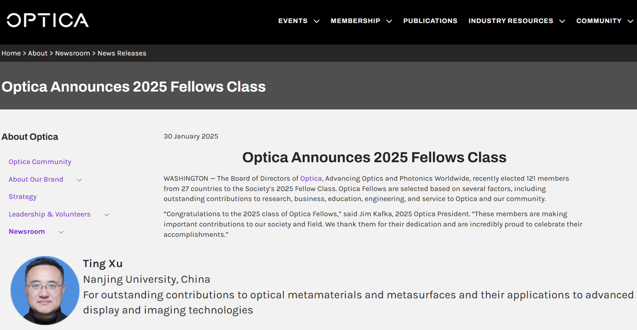This screenshot has height=330, width=637.
Task: Click Ting Xu's profile photo
Action: click(45, 290)
